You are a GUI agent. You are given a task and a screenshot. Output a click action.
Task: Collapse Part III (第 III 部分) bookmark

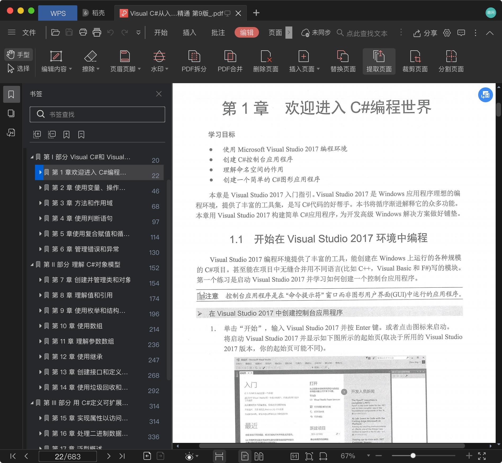tap(32, 403)
